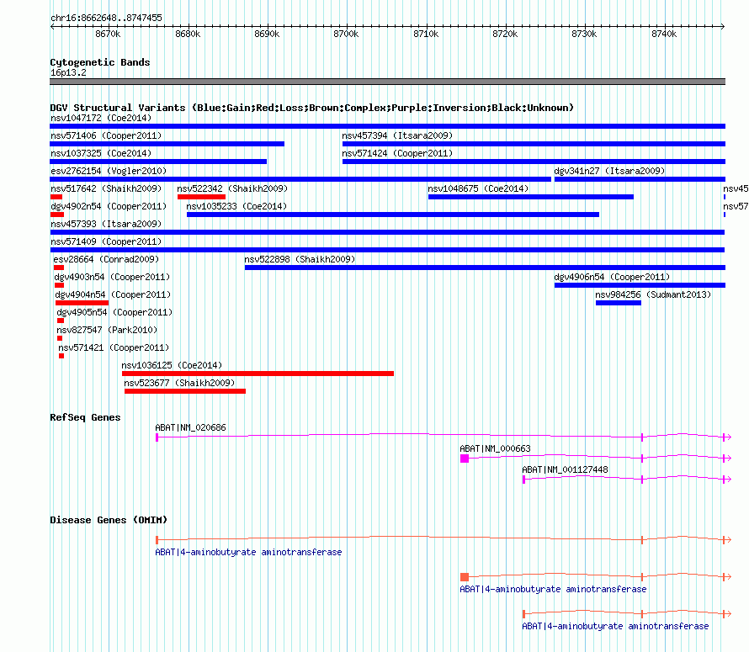Select nsv1036125 (Coe2014) loss variant
Screen dimensions: 749x652
point(258,374)
